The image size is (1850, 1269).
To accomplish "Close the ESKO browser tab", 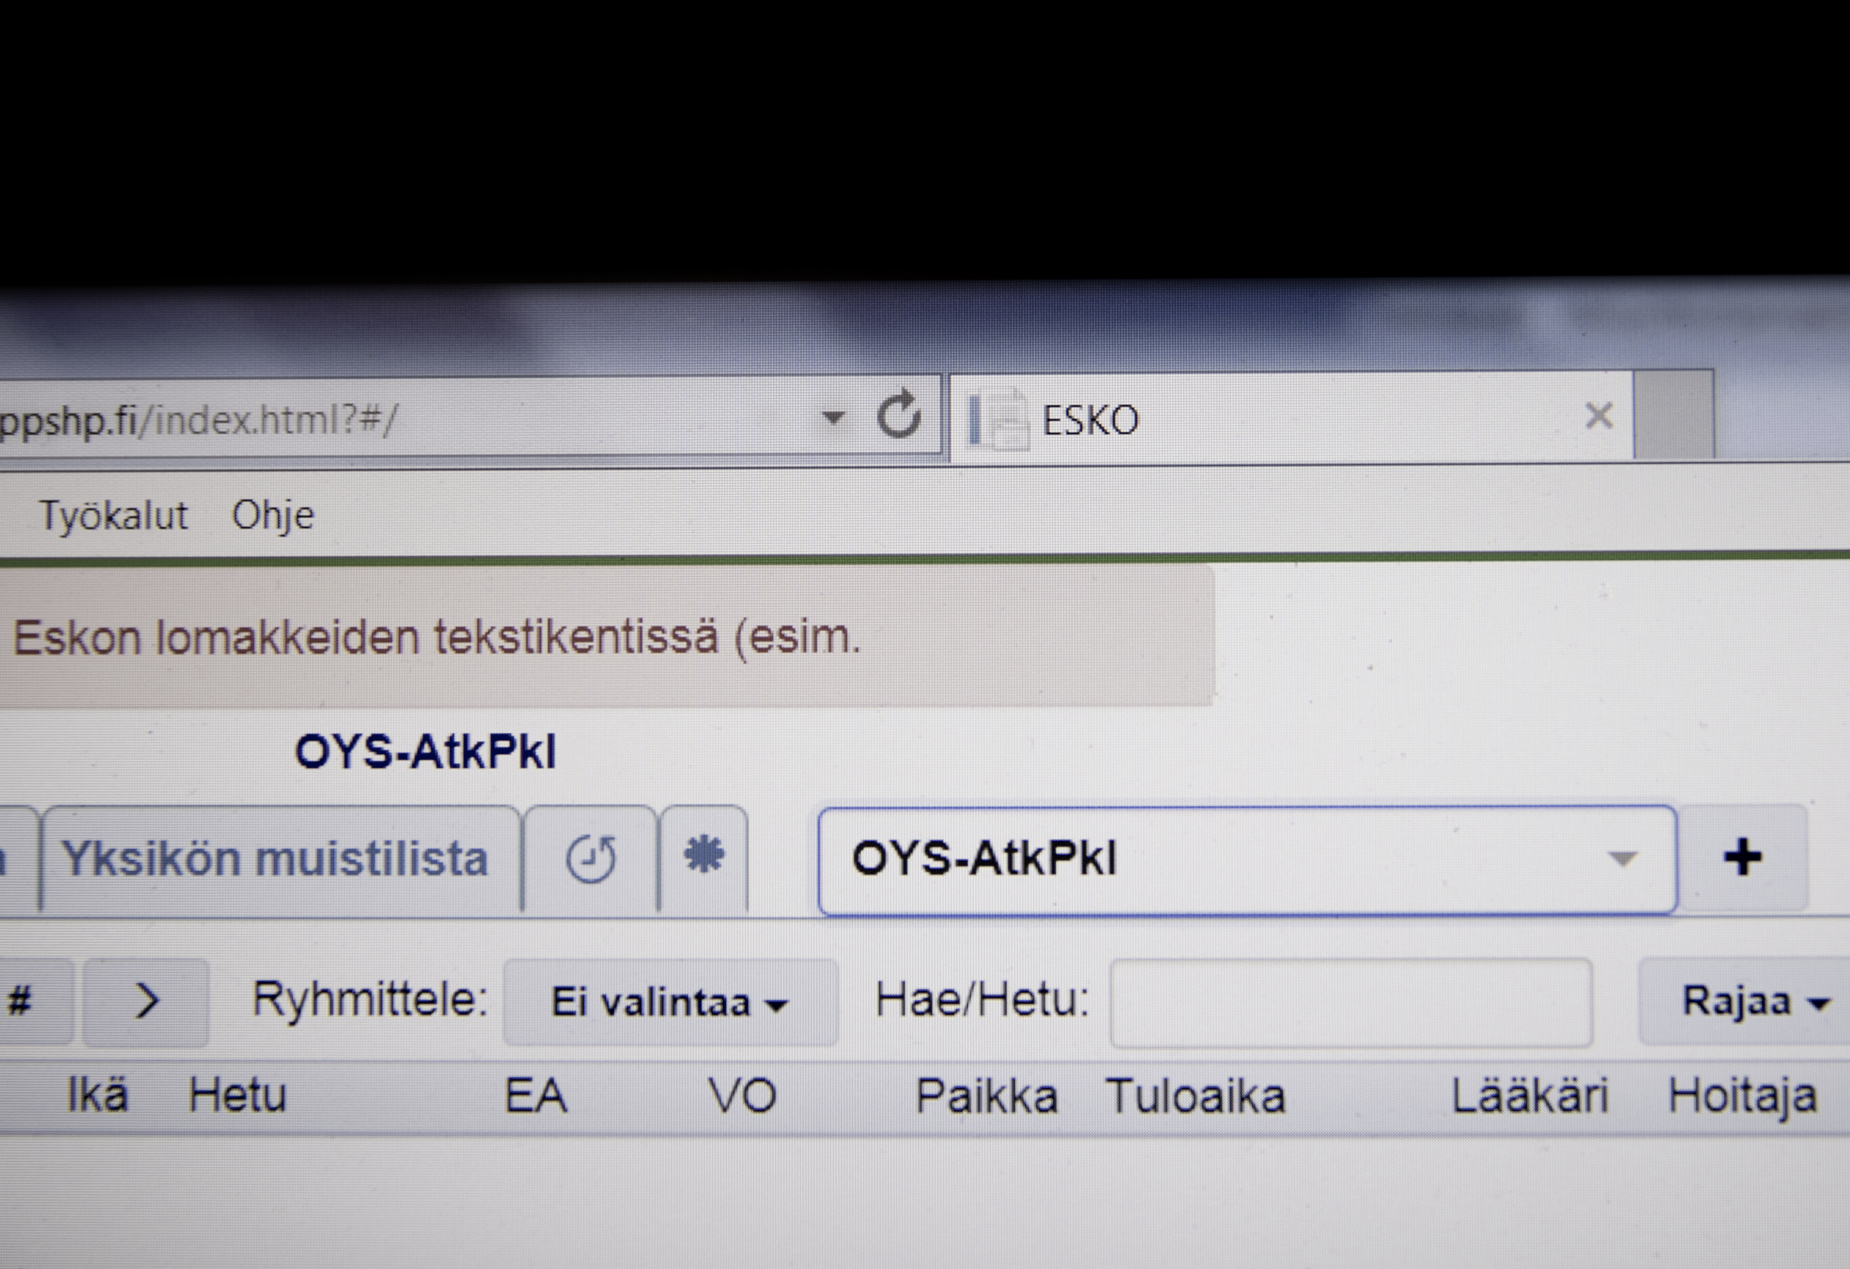I will click(x=1599, y=415).
